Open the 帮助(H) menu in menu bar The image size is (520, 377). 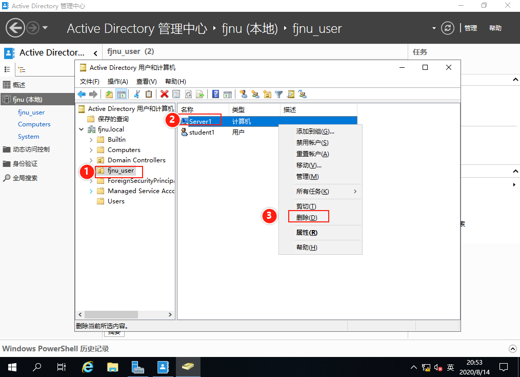175,81
